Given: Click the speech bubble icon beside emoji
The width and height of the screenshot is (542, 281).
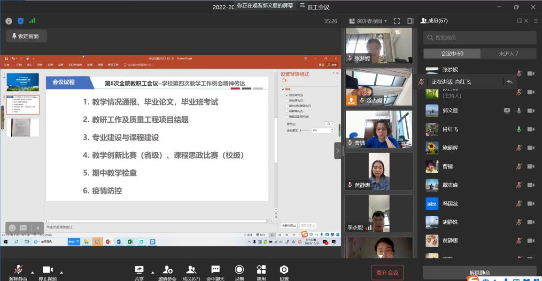Looking at the screenshot, I should [23, 228].
